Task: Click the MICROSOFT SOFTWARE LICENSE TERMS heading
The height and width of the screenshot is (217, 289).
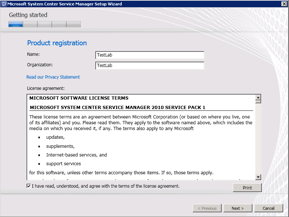Action: pyautogui.click(x=79, y=98)
